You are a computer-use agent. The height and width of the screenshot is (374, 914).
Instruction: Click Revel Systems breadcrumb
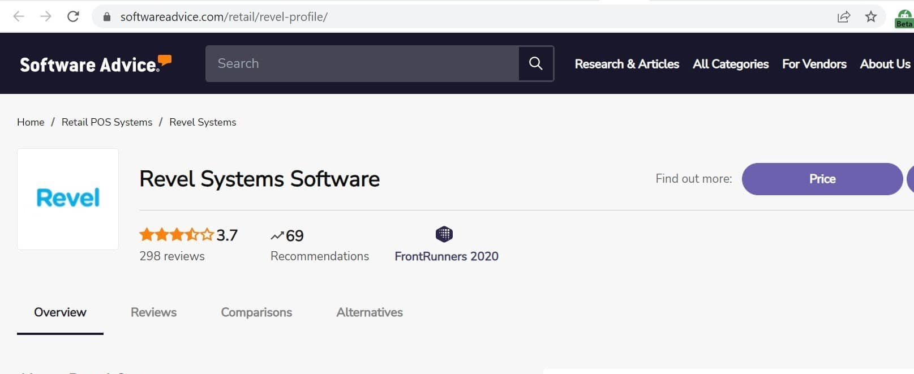pyautogui.click(x=203, y=122)
